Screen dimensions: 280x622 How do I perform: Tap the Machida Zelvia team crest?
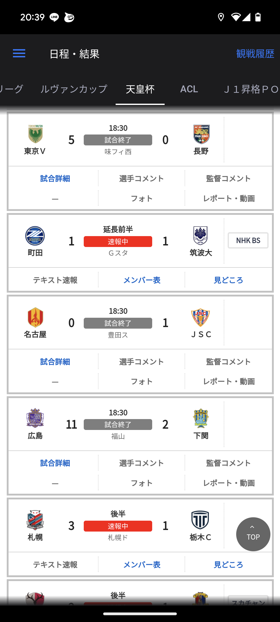click(x=35, y=236)
